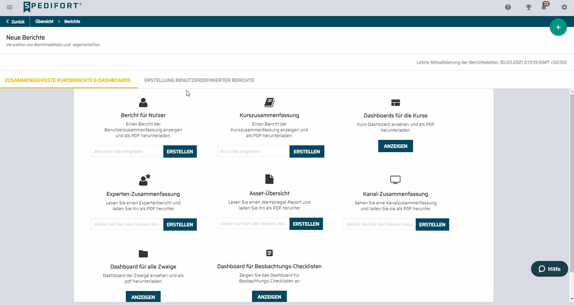This screenshot has width=574, height=305.
Task: Navigate to Übersicht breadcrumb
Action: 44,21
